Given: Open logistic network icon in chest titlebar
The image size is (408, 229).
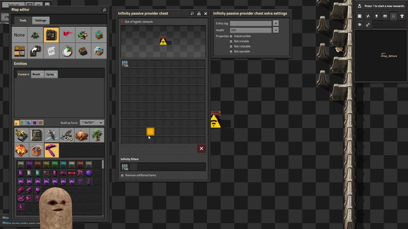Looking at the screenshot, I should (x=199, y=14).
